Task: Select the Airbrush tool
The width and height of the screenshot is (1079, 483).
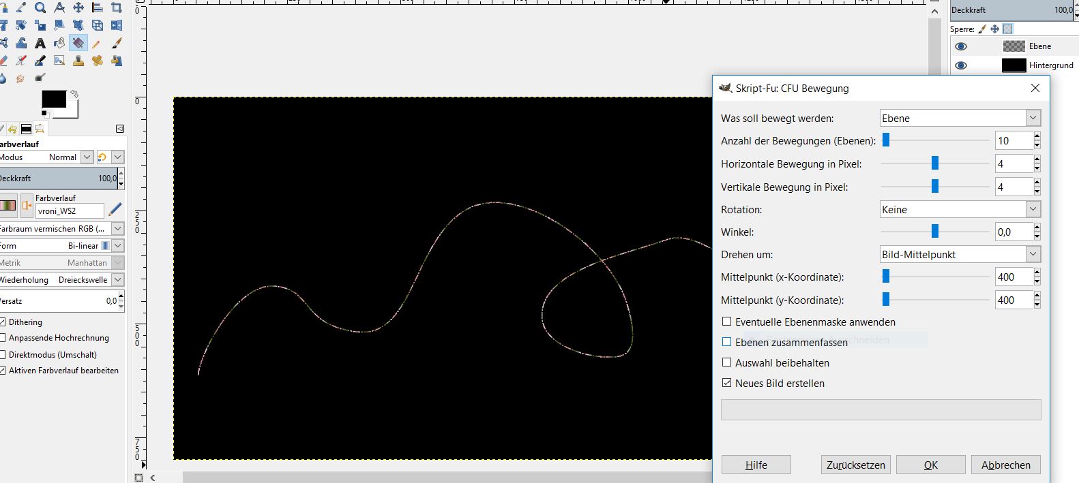Action: click(21, 61)
